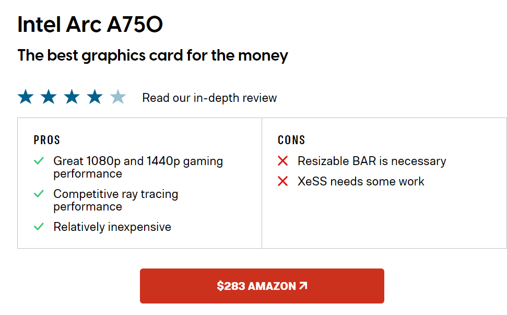Click red X beside XeSS needs work
The height and width of the screenshot is (315, 507).
pyautogui.click(x=283, y=181)
